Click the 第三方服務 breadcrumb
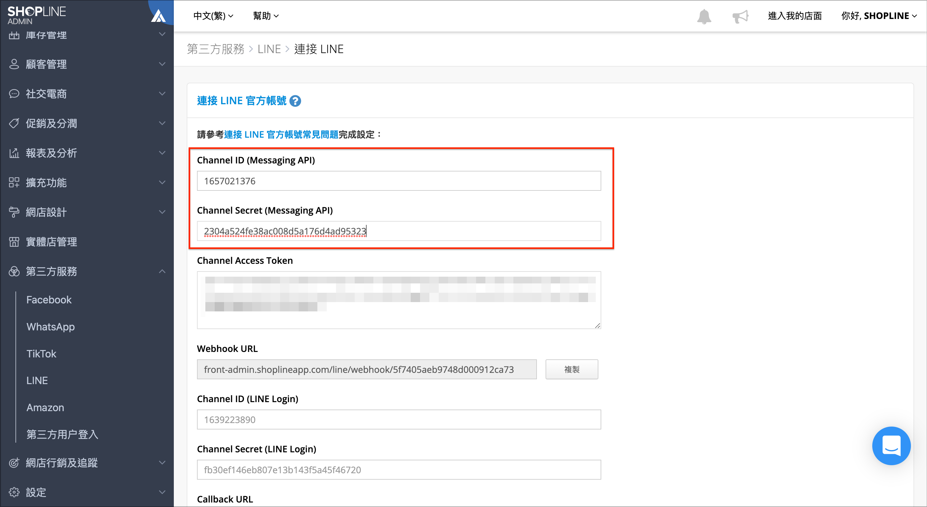927x507 pixels. point(216,49)
